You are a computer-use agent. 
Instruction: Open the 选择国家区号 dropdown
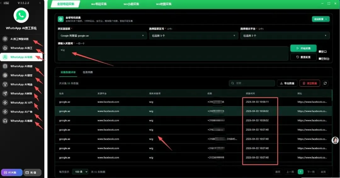(193, 35)
